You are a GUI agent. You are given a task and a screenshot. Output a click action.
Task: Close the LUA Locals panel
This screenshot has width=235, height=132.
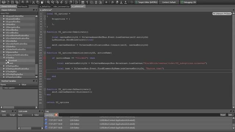42,111
